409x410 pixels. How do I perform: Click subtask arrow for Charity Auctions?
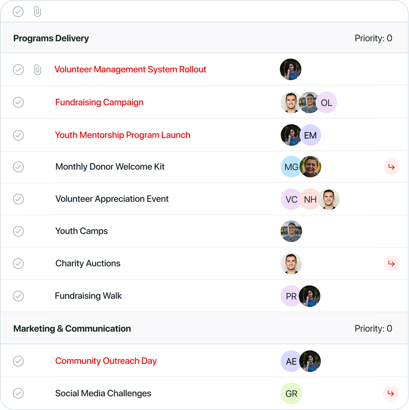coord(391,263)
